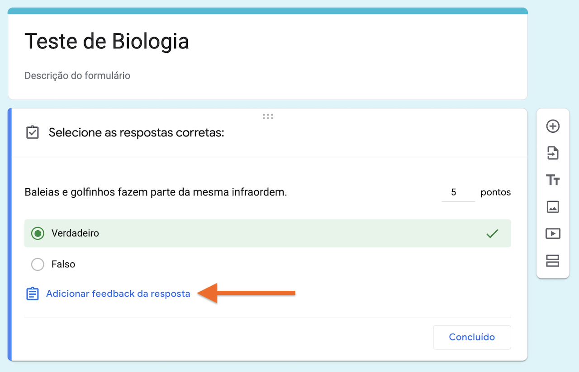This screenshot has width=579, height=372.
Task: Click the checkbox question-type icon beside question header
Action: tap(32, 132)
